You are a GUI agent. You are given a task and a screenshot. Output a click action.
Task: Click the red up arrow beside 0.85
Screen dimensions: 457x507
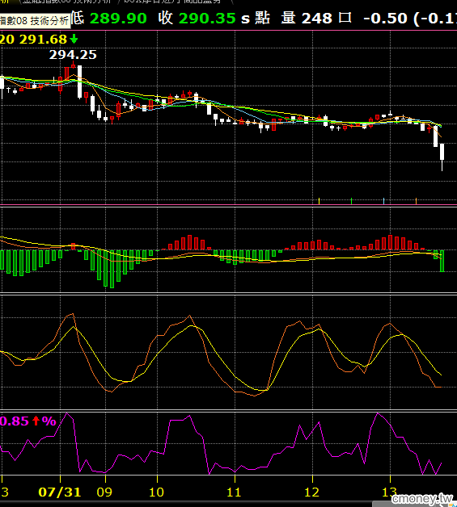click(x=36, y=421)
